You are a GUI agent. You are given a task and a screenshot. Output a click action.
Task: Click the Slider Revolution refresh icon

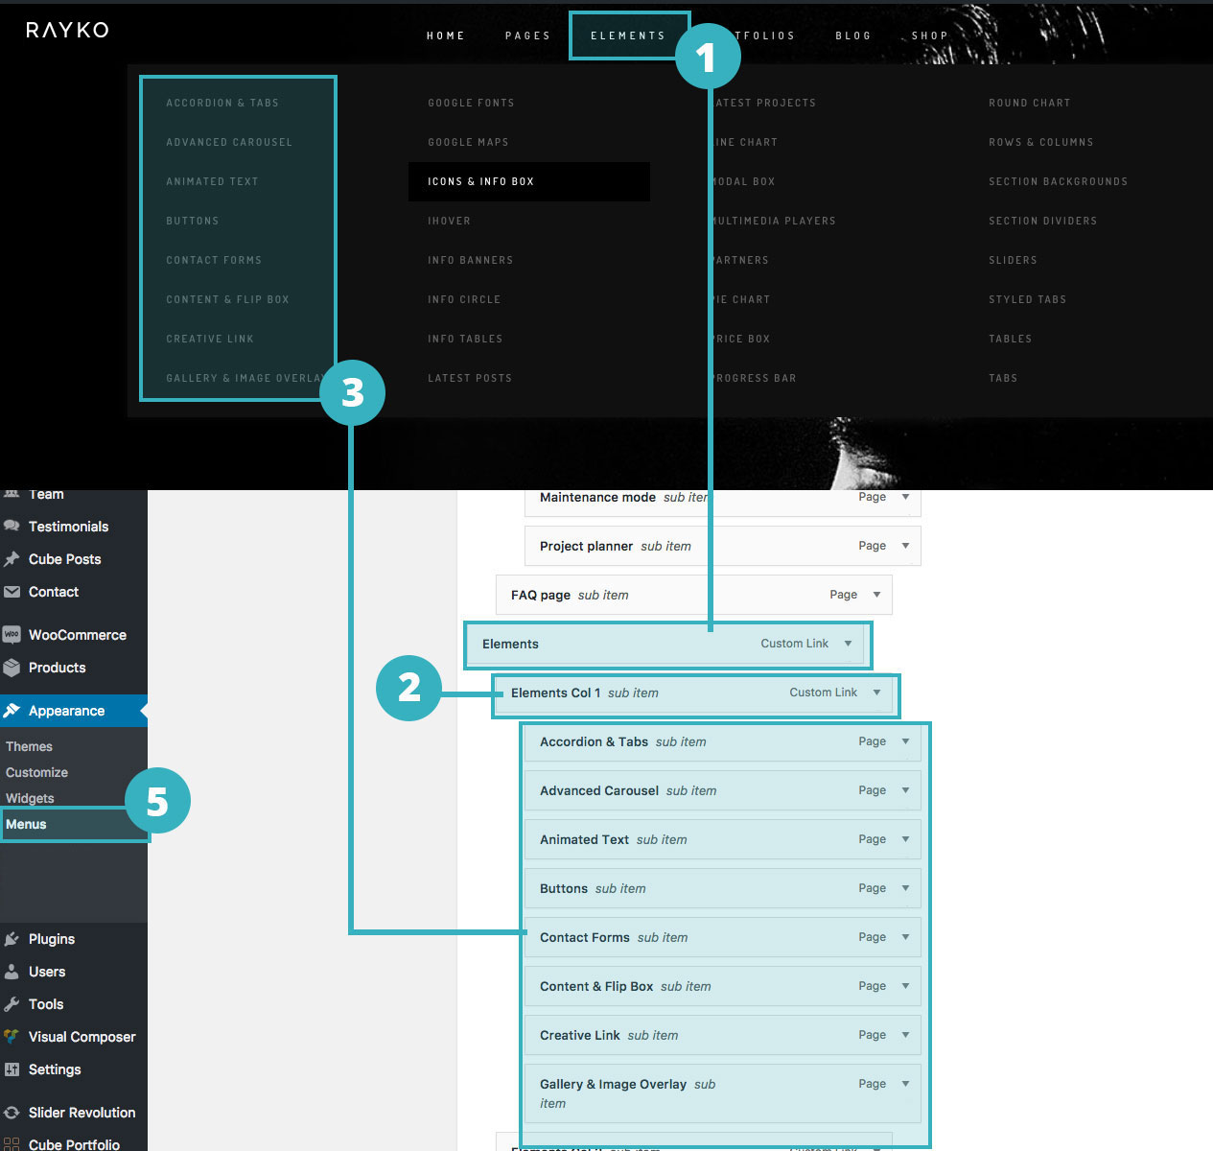point(12,1113)
